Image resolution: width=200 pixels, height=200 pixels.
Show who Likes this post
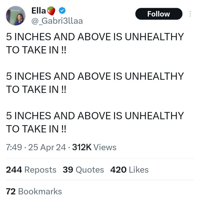pyautogui.click(x=139, y=170)
